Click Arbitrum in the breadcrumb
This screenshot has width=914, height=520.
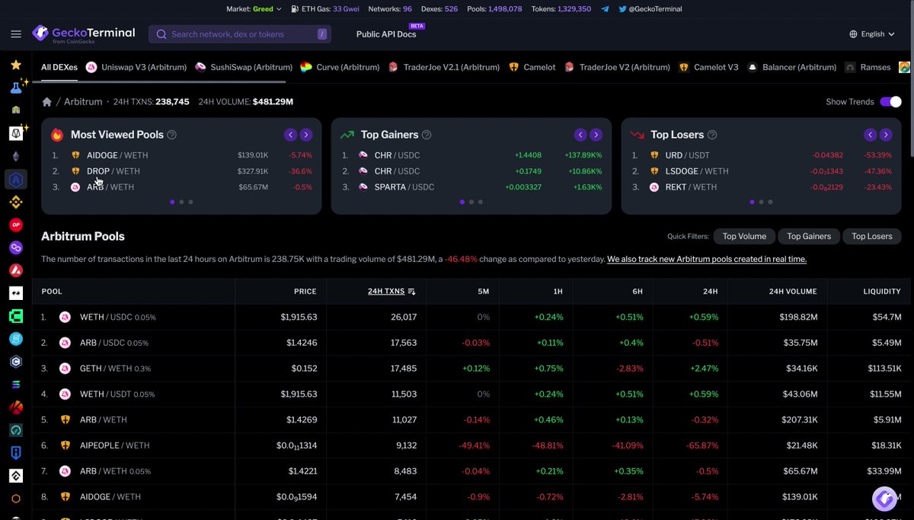[83, 102]
